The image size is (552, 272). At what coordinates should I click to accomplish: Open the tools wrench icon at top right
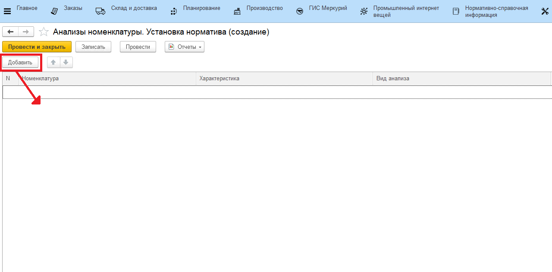click(x=545, y=11)
